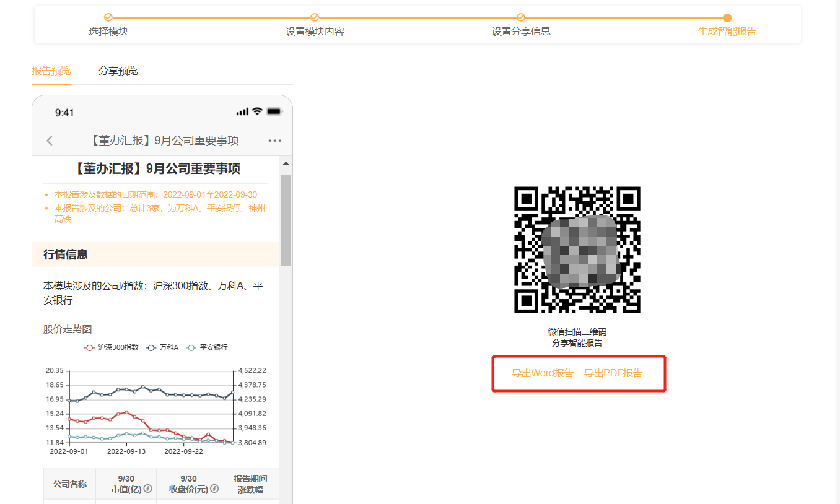
Task: Click 股价走势图 chart title
Action: point(68,329)
